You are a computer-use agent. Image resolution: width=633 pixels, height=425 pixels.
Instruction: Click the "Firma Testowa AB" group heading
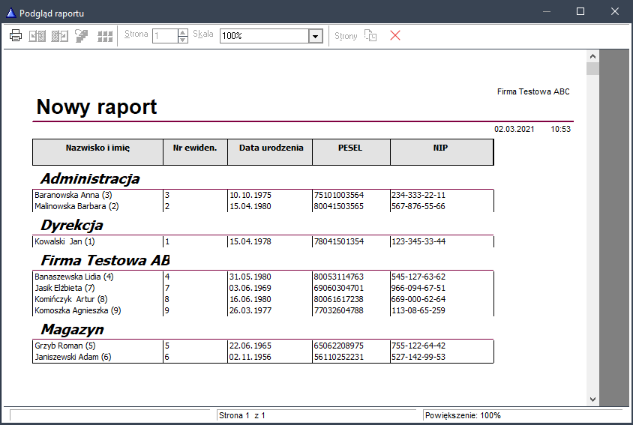tap(105, 260)
